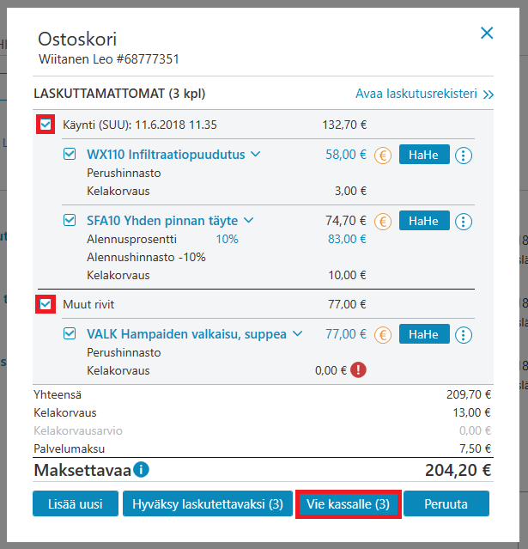Open three-dot menu for SFA10 row

click(464, 222)
